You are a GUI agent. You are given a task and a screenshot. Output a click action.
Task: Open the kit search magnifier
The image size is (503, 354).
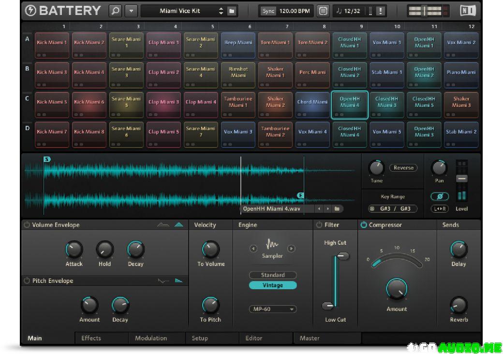point(115,11)
